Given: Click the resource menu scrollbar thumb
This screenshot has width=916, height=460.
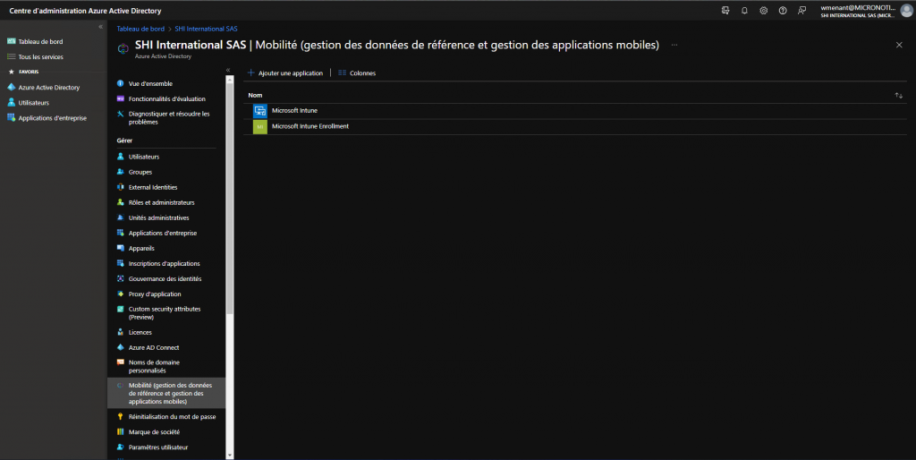Looking at the screenshot, I should click(x=230, y=198).
